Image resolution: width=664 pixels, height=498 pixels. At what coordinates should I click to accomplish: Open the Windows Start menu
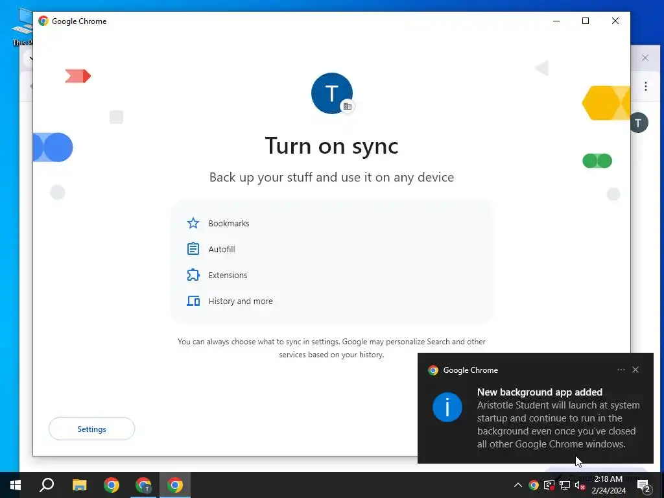pyautogui.click(x=16, y=485)
